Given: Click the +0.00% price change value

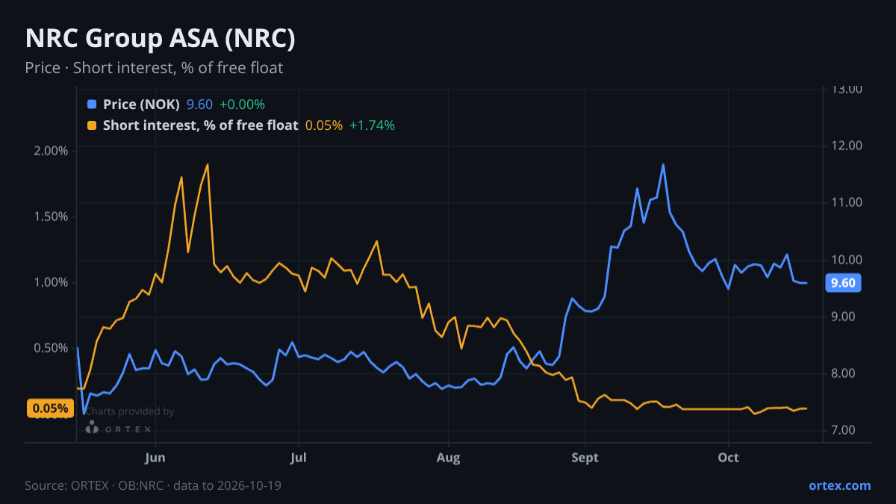Looking at the screenshot, I should [242, 105].
